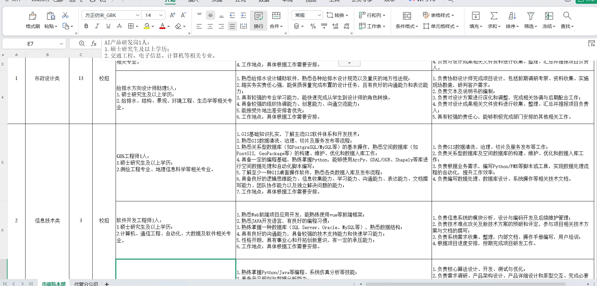Screen dimensions: 597x286
Task: Toggle middle vertical alignment button
Action: point(210,15)
